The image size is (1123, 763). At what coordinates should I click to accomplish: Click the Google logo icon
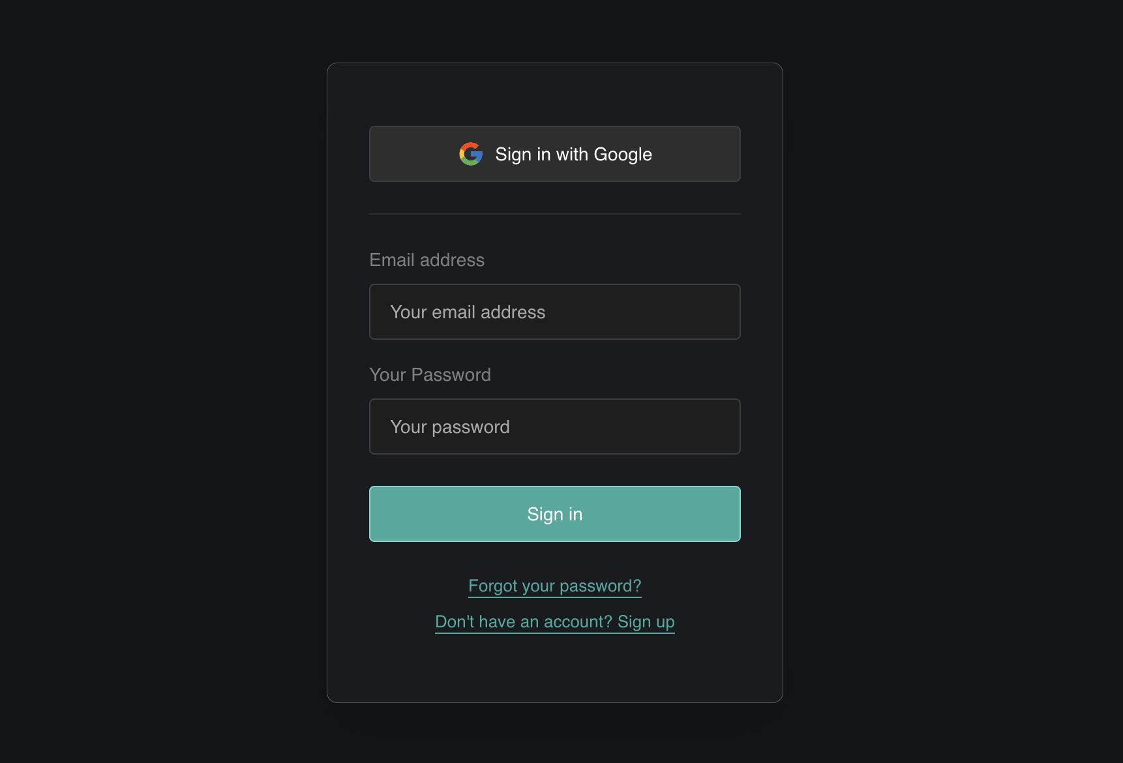click(x=471, y=154)
